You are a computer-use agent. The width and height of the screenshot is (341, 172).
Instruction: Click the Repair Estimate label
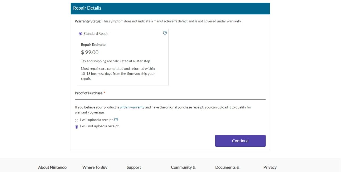tap(93, 45)
